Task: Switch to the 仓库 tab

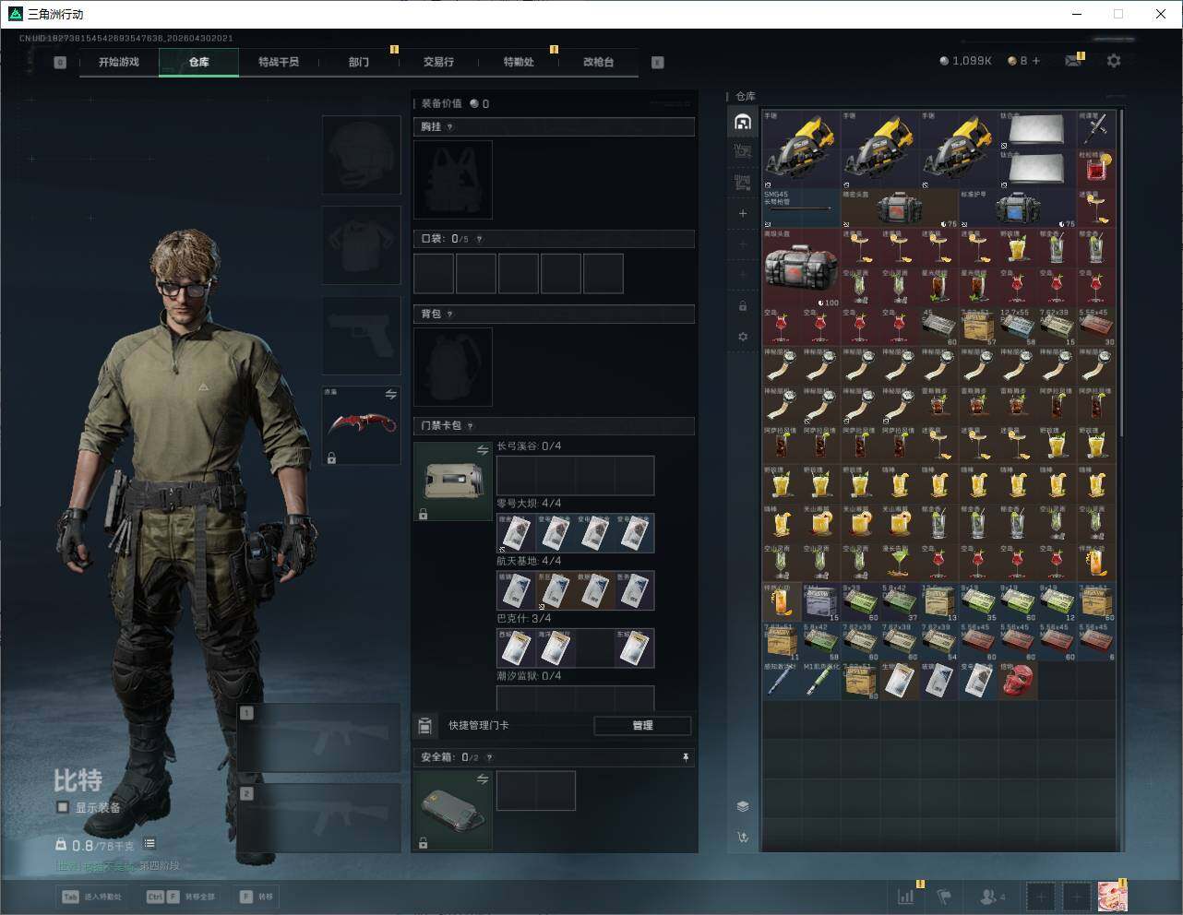Action: coord(199,62)
